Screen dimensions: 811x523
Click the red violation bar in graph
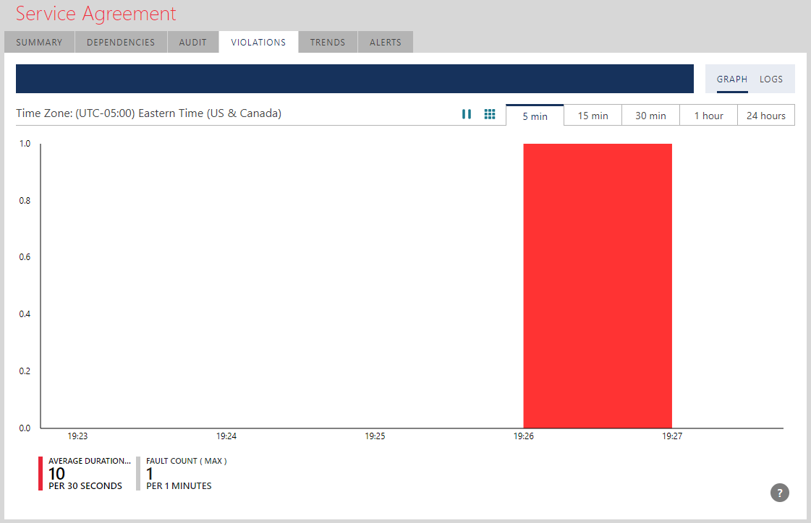point(598,285)
